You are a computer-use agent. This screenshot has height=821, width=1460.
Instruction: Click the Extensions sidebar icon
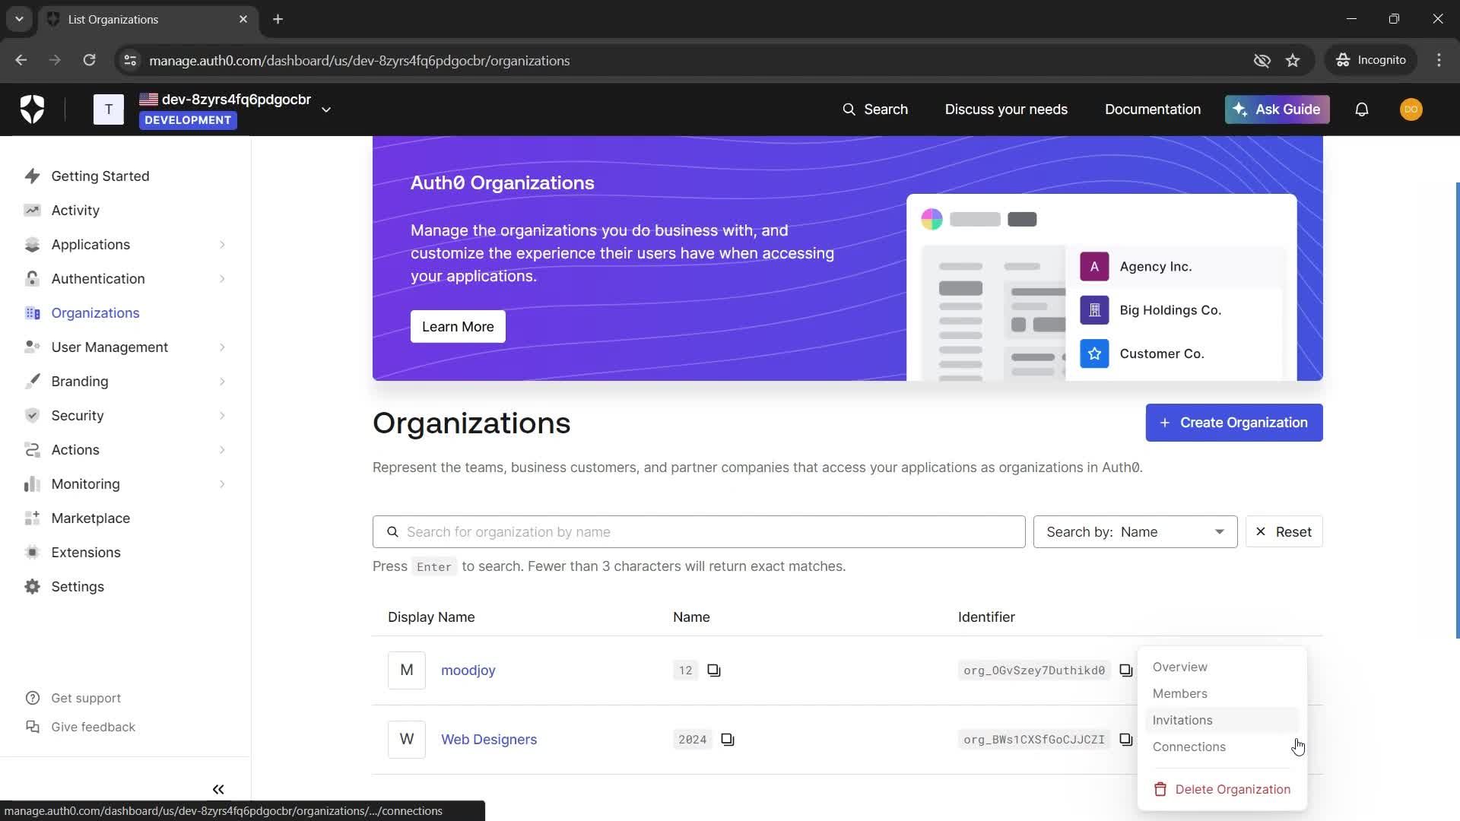[32, 553]
